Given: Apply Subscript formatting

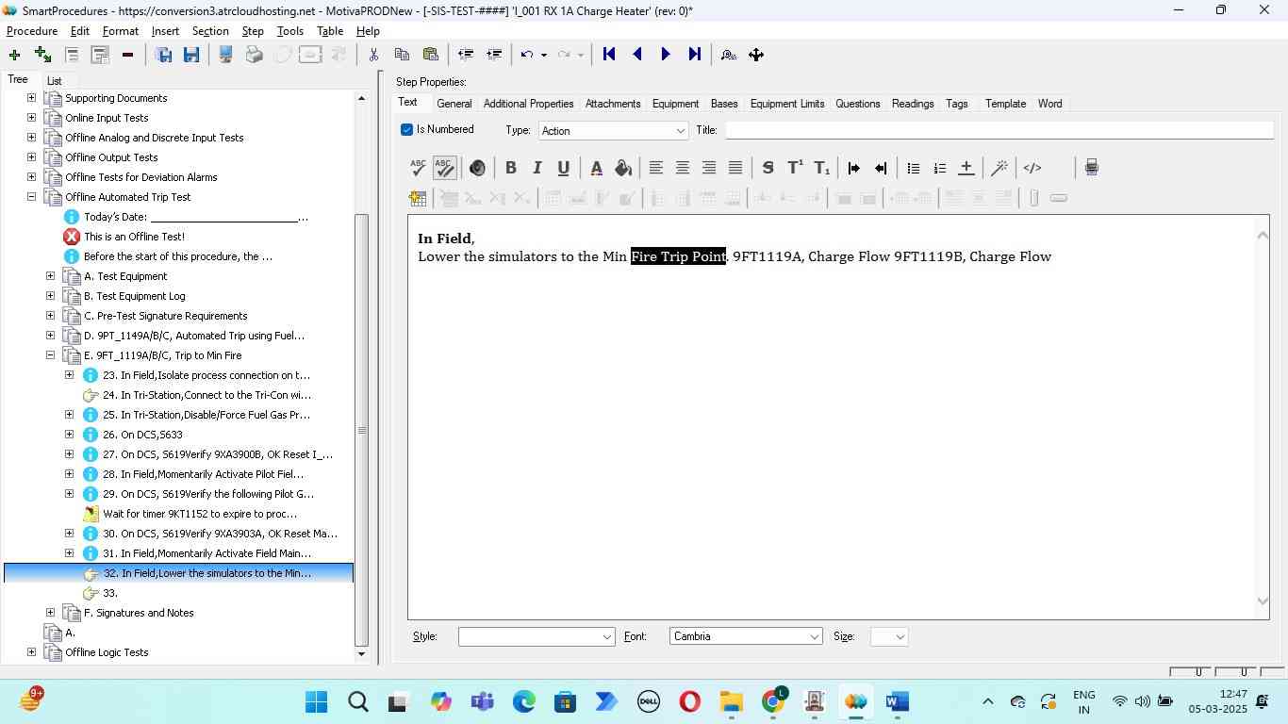Looking at the screenshot, I should coord(821,168).
